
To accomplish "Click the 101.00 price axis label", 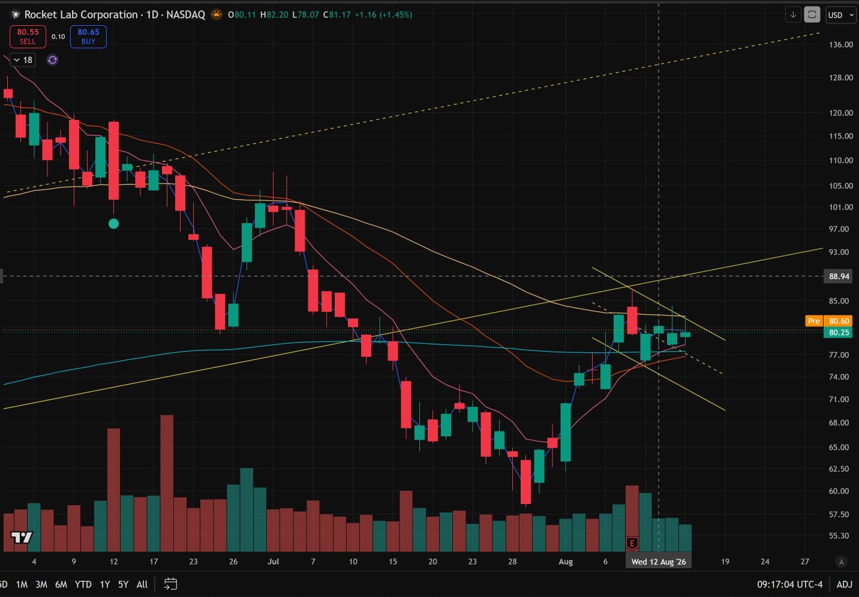I will (x=841, y=207).
